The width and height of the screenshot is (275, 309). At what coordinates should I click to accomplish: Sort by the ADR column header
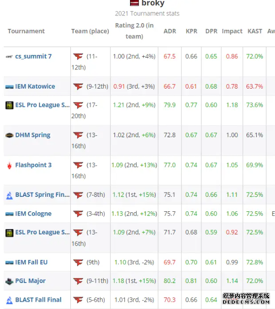coord(170,31)
